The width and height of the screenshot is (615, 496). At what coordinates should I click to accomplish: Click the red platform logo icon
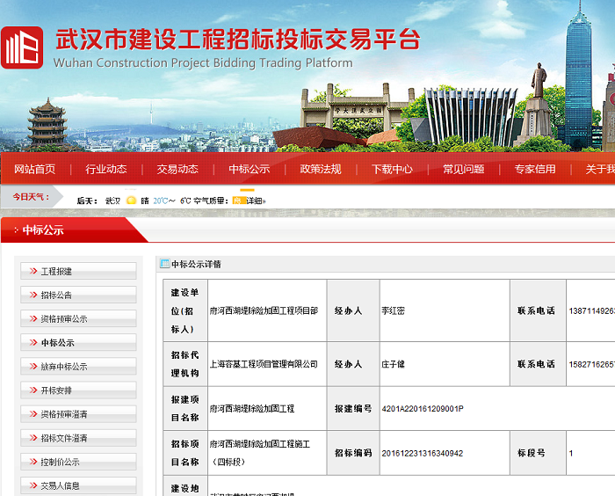pyautogui.click(x=23, y=47)
